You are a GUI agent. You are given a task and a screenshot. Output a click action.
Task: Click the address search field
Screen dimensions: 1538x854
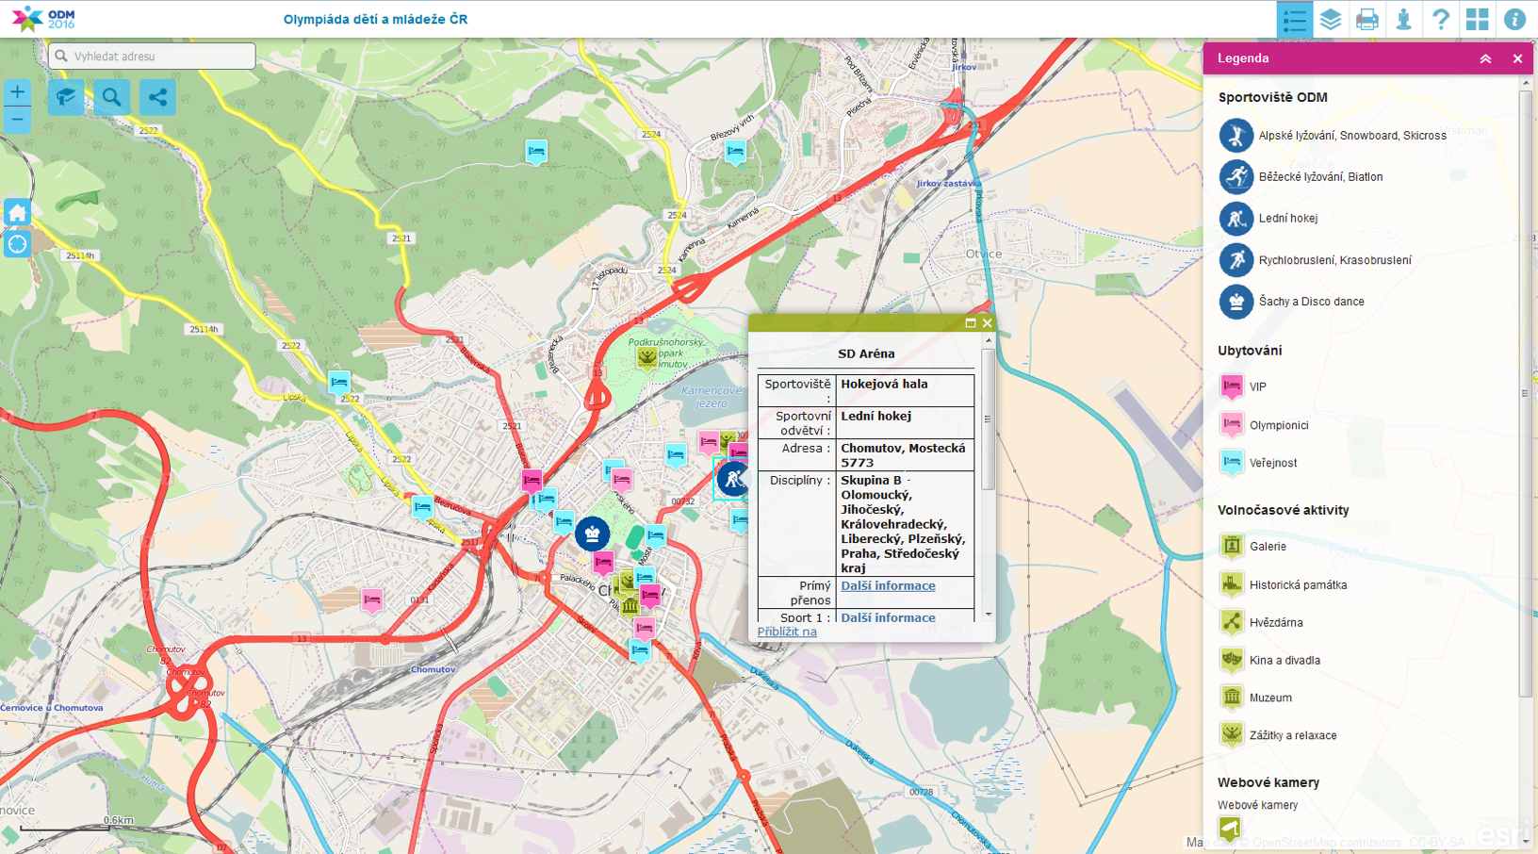click(152, 57)
